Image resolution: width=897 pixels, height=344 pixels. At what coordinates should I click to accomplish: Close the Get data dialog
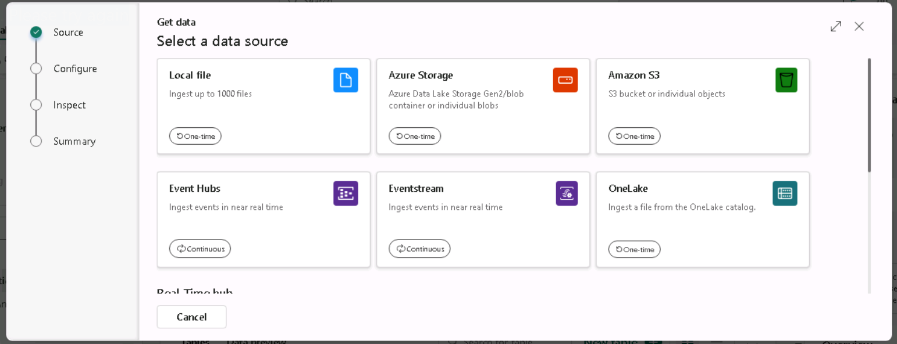tap(859, 26)
